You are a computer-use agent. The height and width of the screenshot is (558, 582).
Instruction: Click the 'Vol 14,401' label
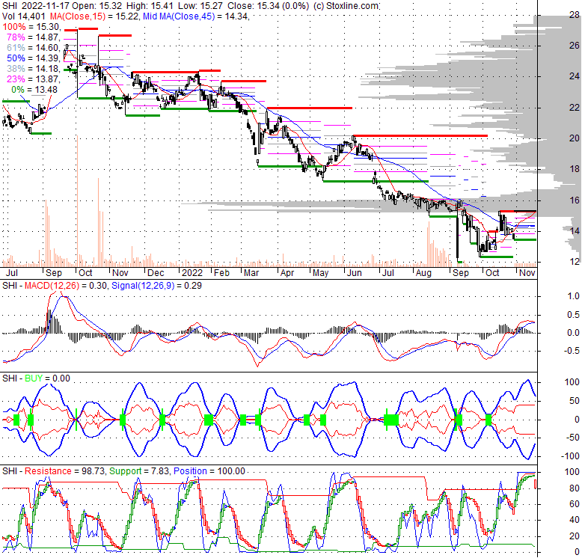click(x=24, y=16)
